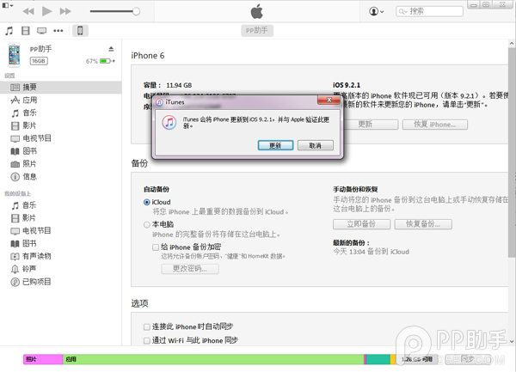
Task: Select 照片 in the settings sidebar
Action: [x=61, y=163]
